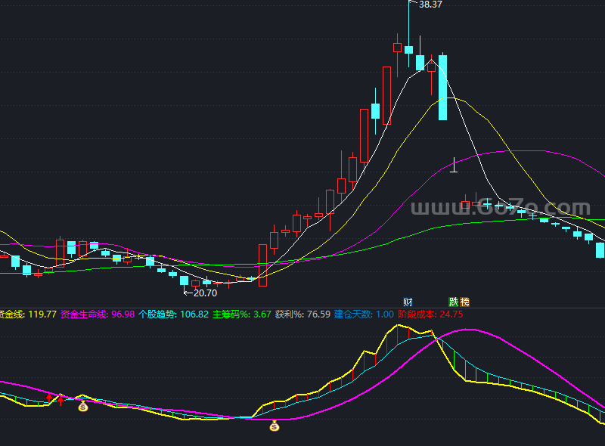Click the 阶段成本 indicator label

pos(417,314)
